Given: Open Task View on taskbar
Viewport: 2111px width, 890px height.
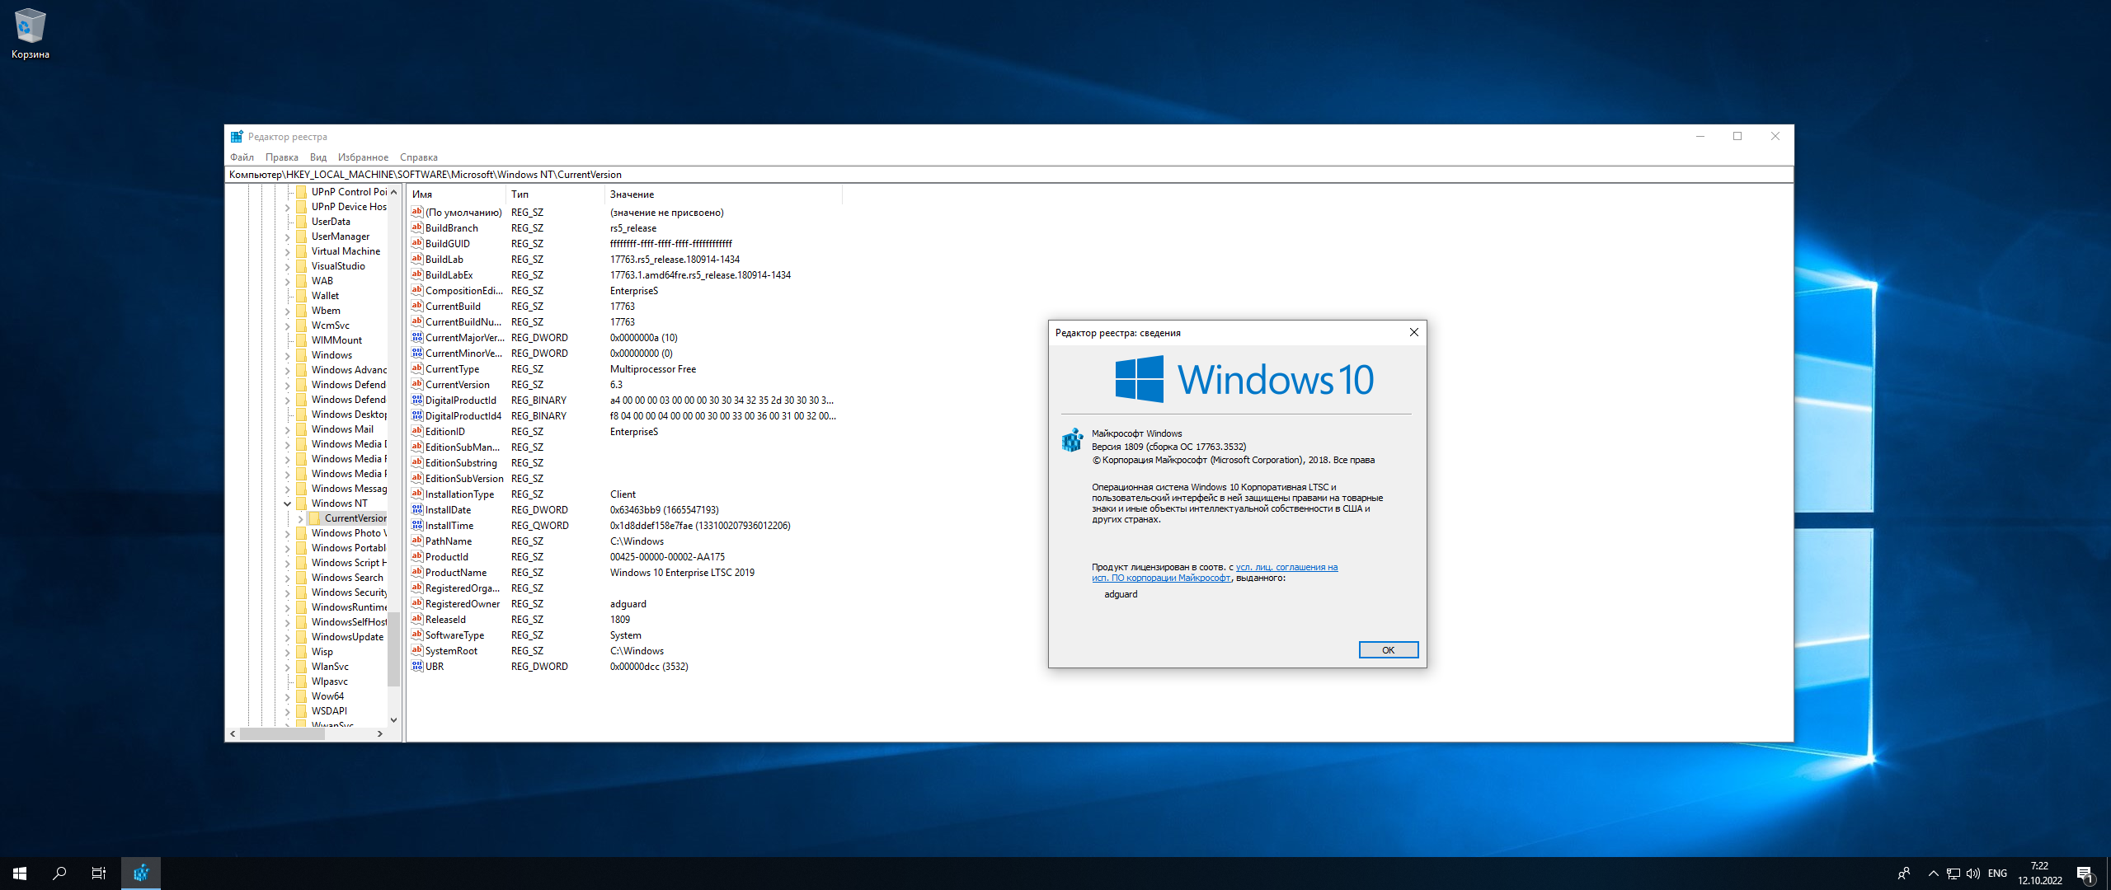Looking at the screenshot, I should (99, 874).
